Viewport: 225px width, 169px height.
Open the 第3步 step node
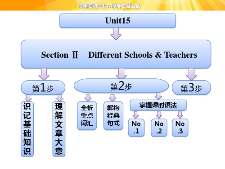tap(191, 88)
